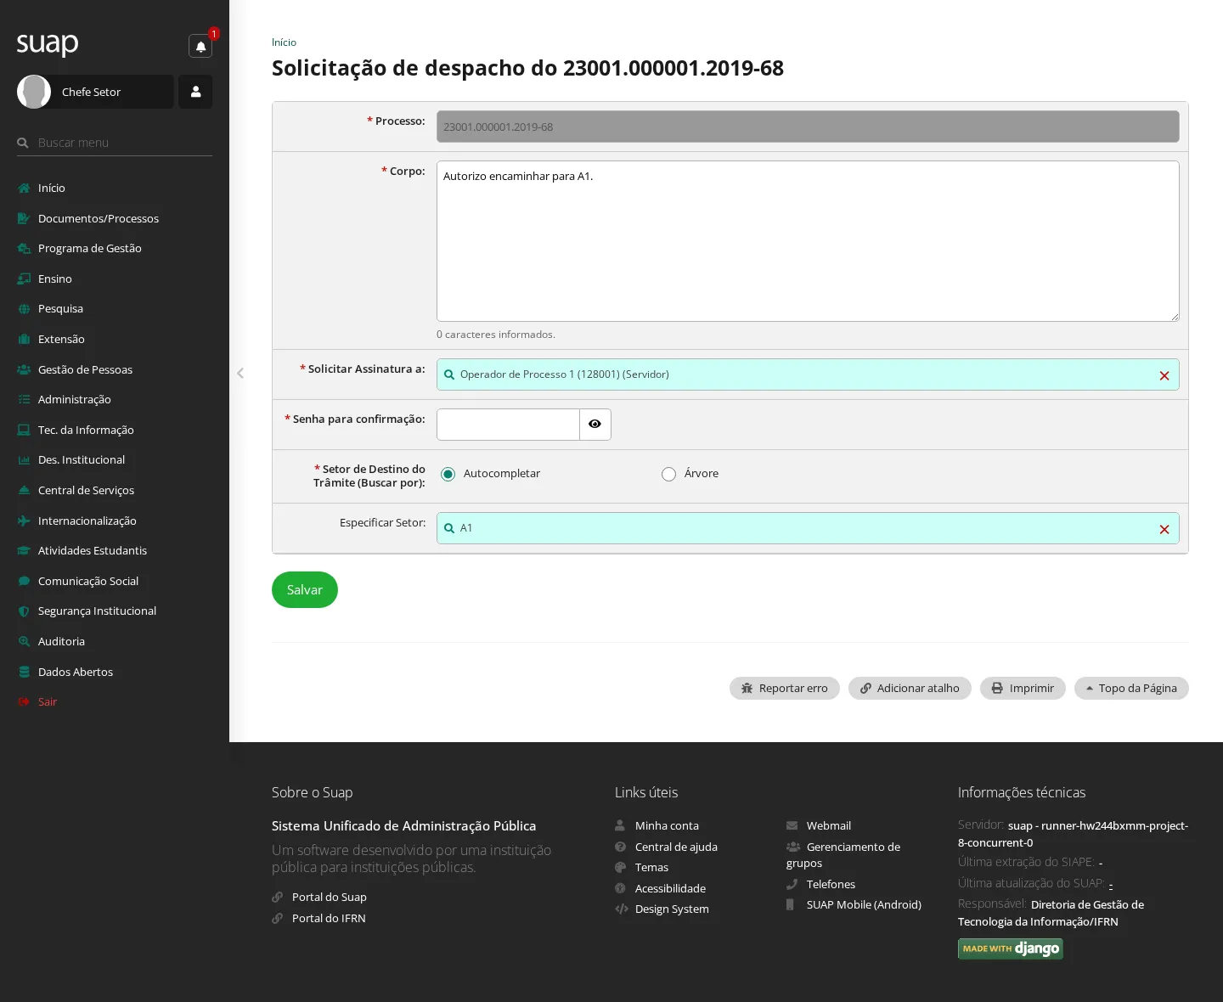Clear the Especificar Setor A1 selection
This screenshot has width=1223, height=1002.
point(1164,529)
